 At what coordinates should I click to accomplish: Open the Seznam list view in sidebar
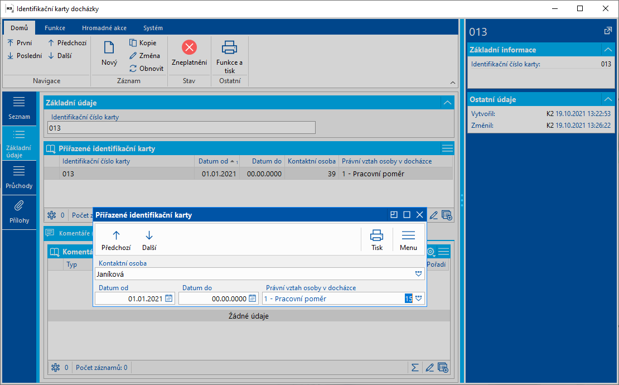tap(19, 108)
